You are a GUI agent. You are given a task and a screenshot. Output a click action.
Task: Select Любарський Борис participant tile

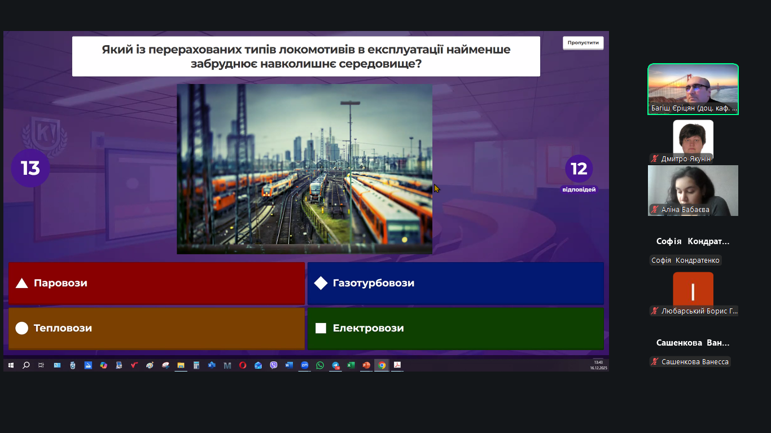[x=693, y=292]
